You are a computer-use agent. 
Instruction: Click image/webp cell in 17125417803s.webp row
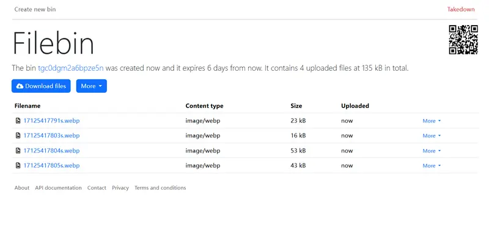203,135
